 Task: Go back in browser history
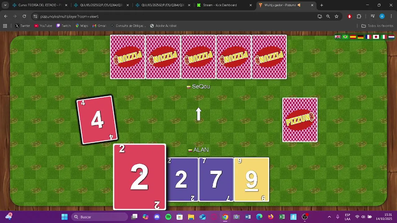tap(6, 16)
